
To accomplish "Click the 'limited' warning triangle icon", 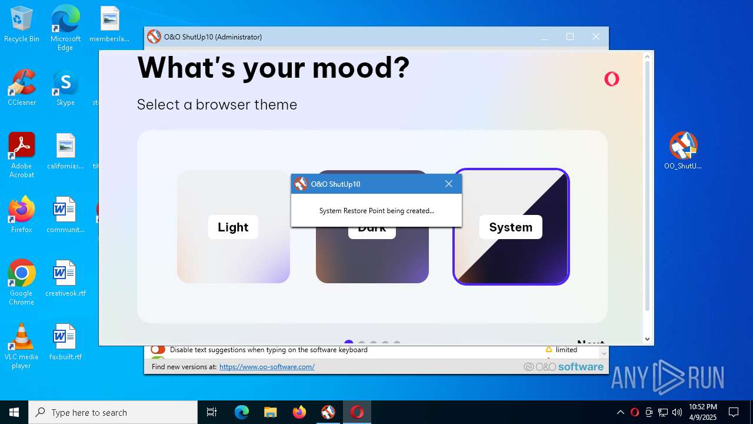I will [x=549, y=350].
